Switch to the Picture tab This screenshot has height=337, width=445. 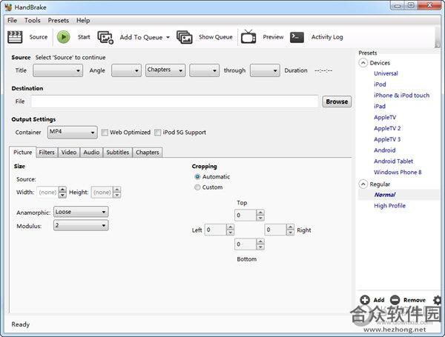(x=23, y=152)
